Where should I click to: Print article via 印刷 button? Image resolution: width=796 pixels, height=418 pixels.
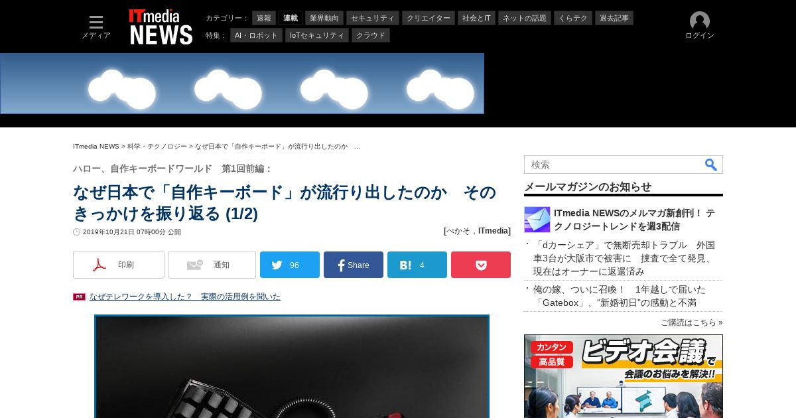(119, 265)
